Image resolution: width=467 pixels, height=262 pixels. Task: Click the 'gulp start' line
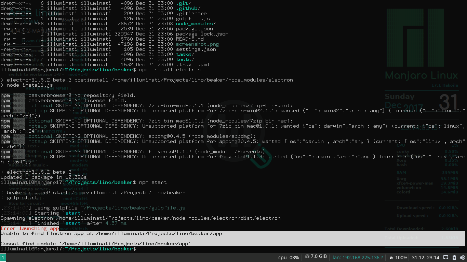[19, 198]
